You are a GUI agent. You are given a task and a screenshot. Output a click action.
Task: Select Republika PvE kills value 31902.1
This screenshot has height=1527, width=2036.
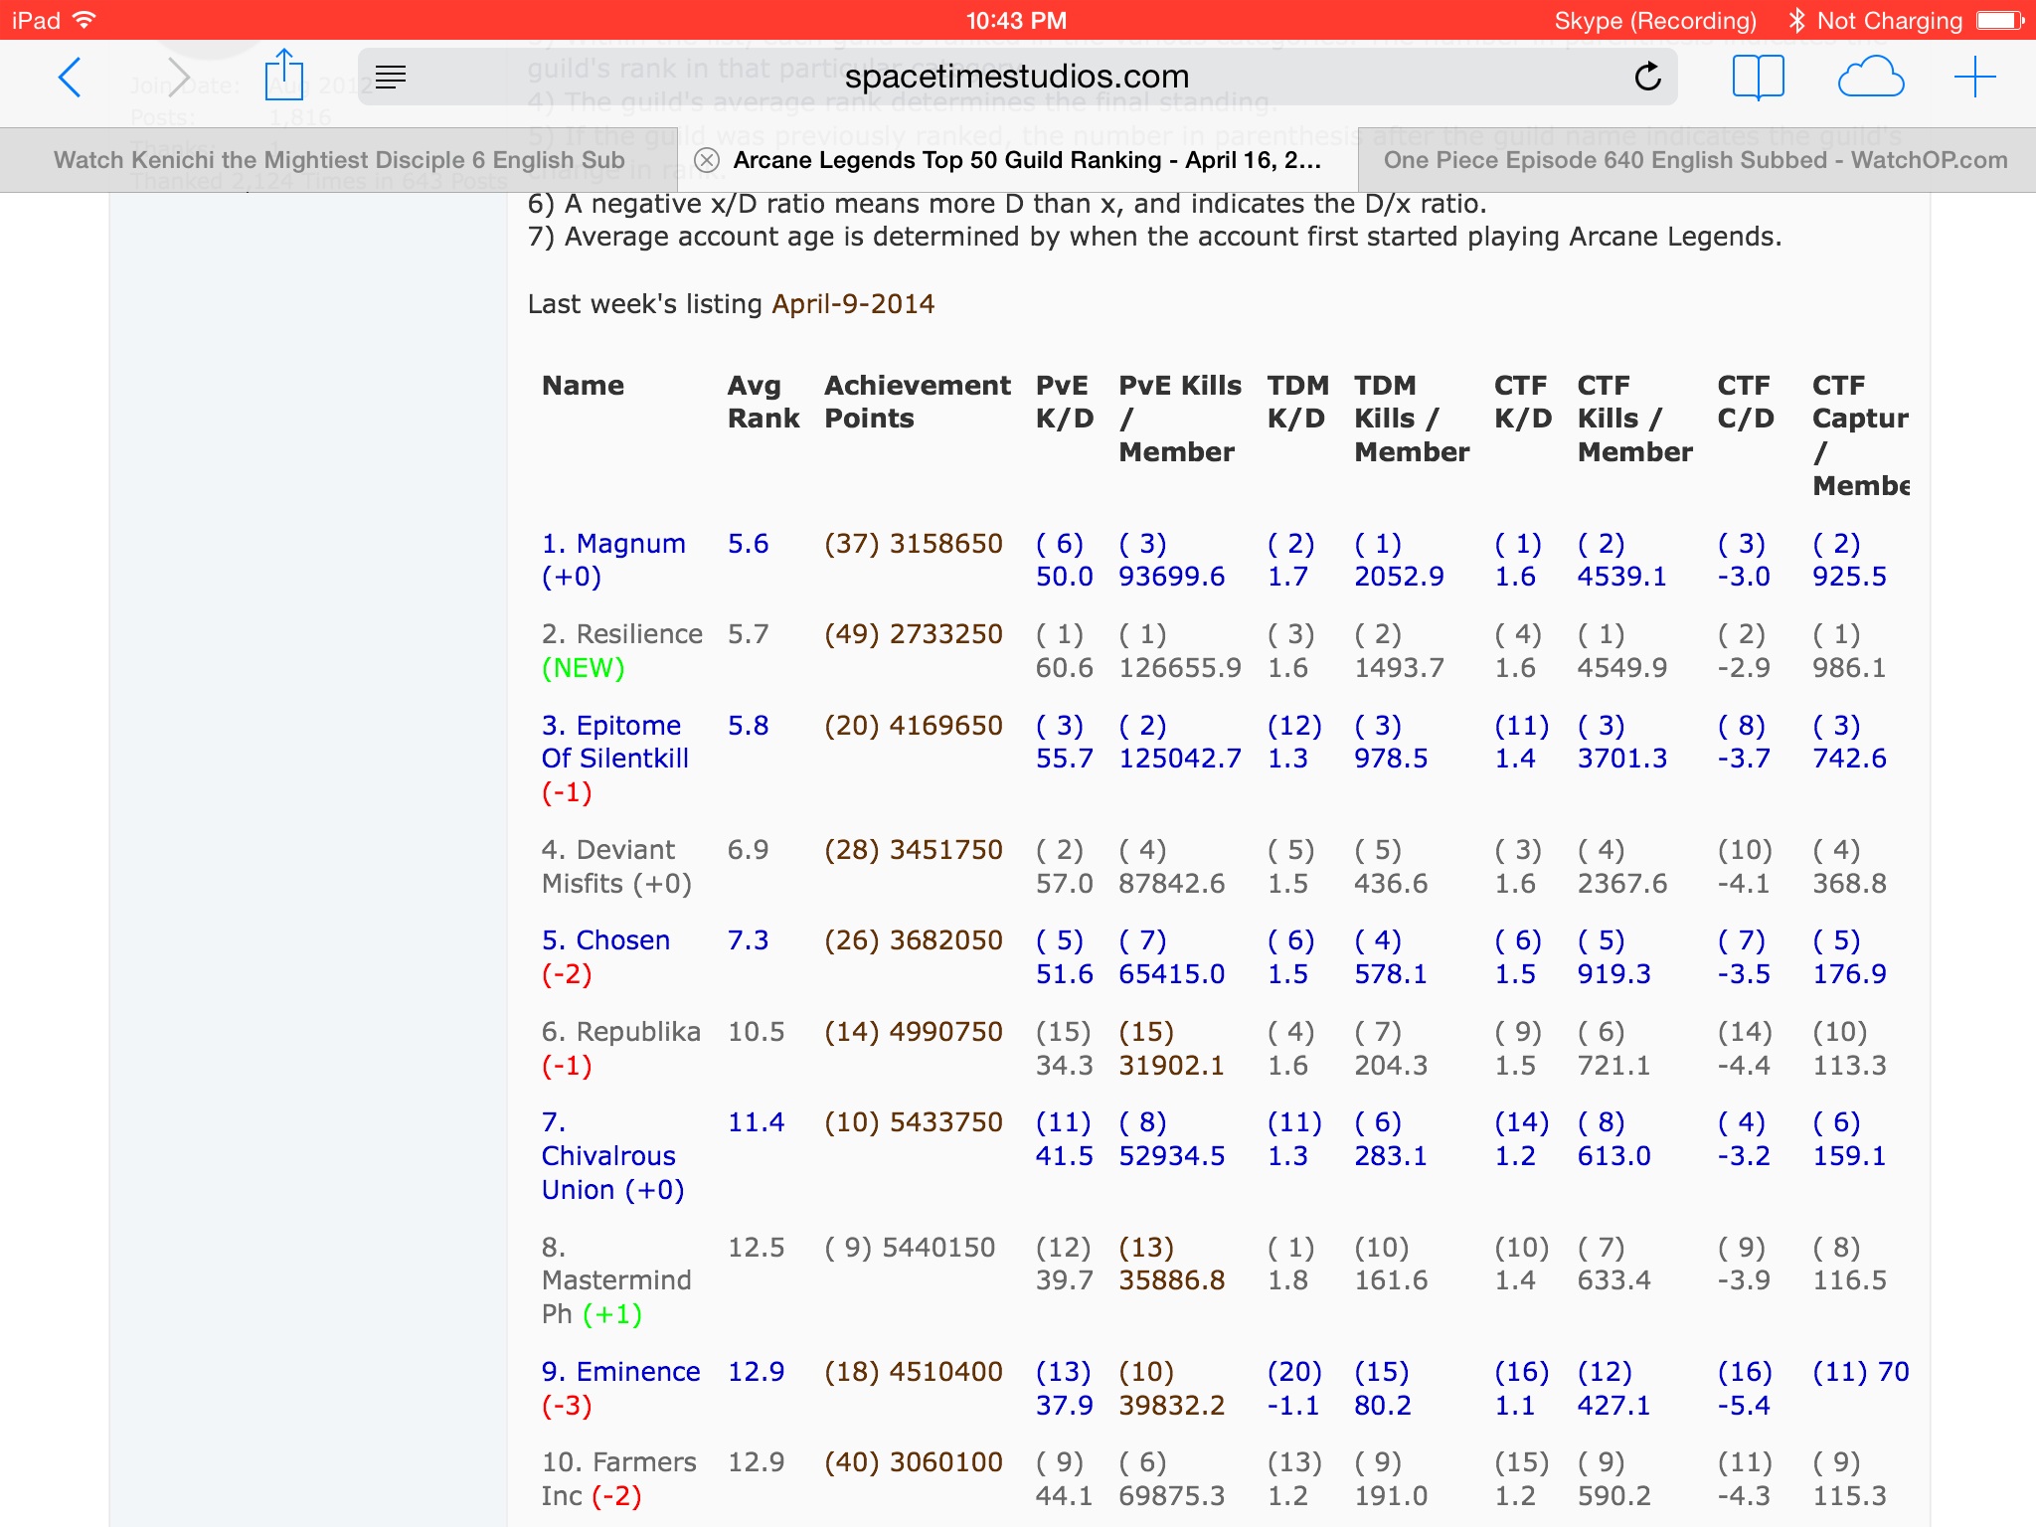tap(1171, 1066)
